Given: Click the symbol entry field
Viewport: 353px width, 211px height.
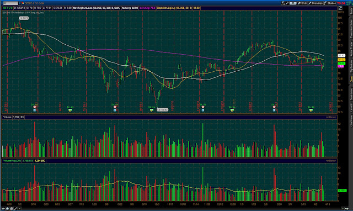Looking at the screenshot, I should pyautogui.click(x=10, y=3).
